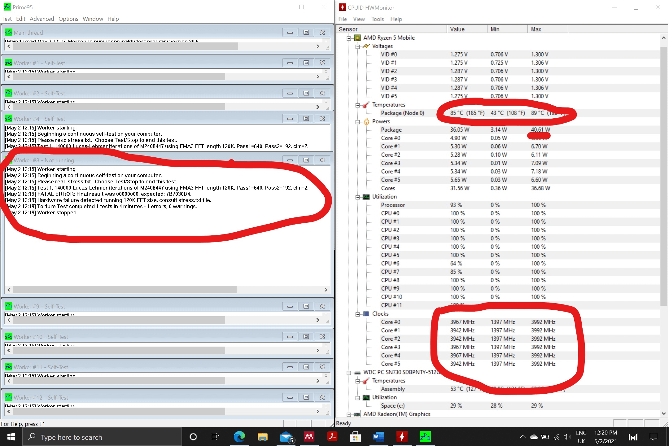669x446 pixels.
Task: Collapse the Voltages tree section
Action: click(357, 46)
